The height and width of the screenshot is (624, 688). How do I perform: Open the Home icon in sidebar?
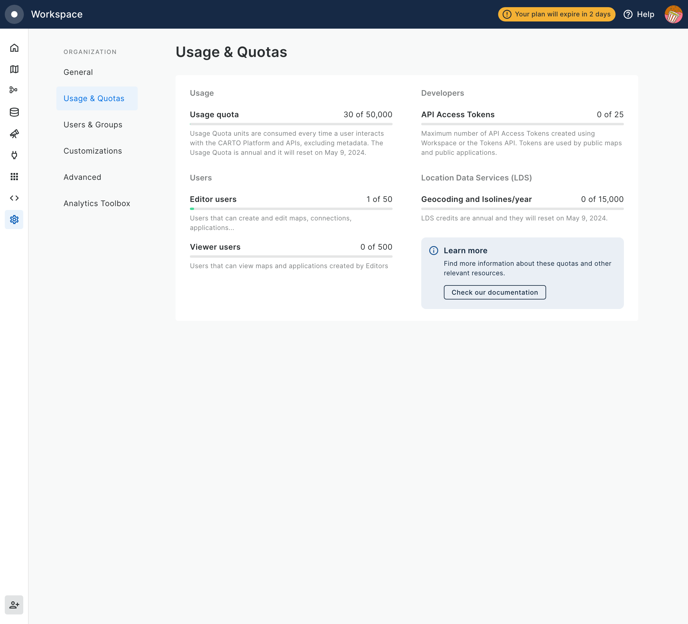click(14, 48)
